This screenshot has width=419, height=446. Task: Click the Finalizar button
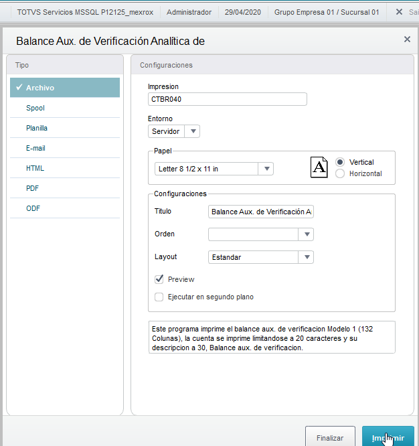point(330,437)
